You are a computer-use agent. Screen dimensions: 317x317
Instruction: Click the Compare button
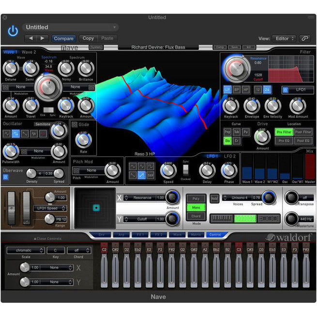[63, 38]
